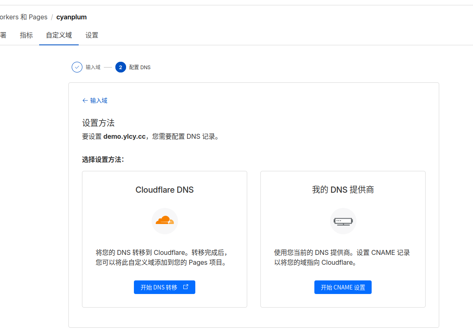The image size is (473, 336).
Task: Click the CNAME record description text
Action: [342, 257]
